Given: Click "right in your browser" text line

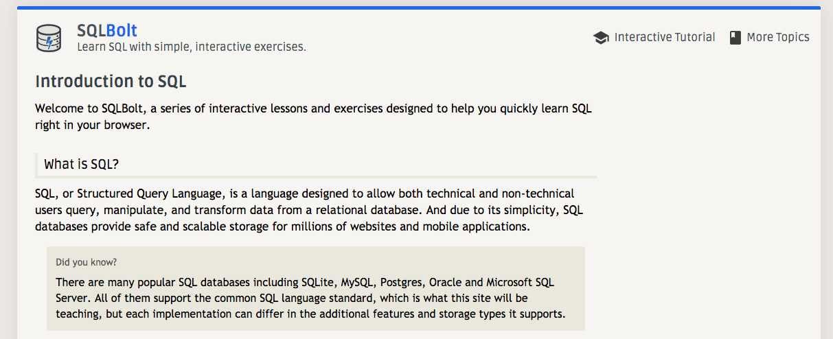Looking at the screenshot, I should point(92,126).
